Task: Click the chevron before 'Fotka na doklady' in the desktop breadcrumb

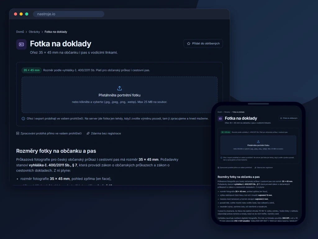Action: point(42,32)
